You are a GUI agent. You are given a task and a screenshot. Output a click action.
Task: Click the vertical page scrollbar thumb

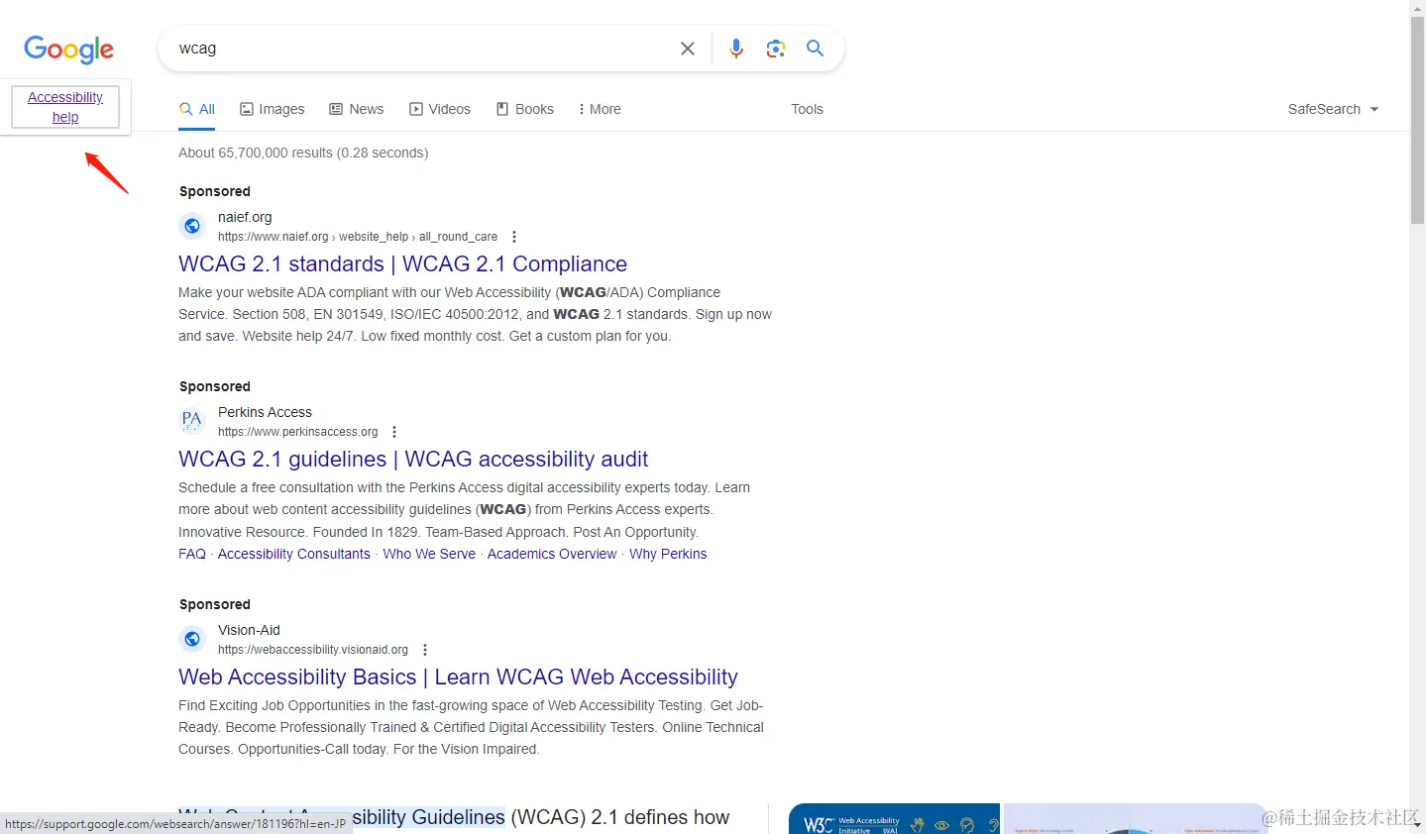coord(1417,119)
